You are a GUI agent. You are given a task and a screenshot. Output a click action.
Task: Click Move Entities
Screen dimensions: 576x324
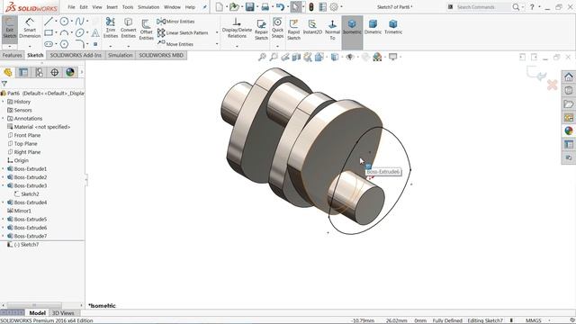[x=175, y=44]
